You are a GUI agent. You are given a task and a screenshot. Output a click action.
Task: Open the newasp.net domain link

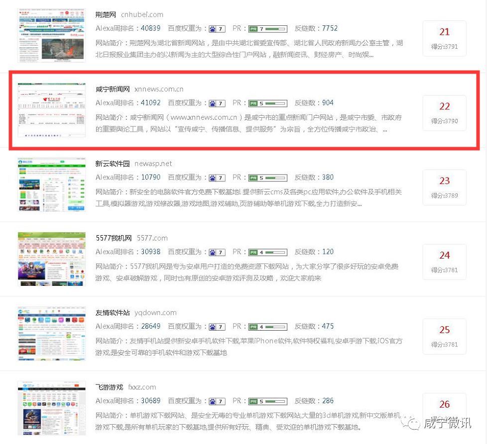[153, 164]
